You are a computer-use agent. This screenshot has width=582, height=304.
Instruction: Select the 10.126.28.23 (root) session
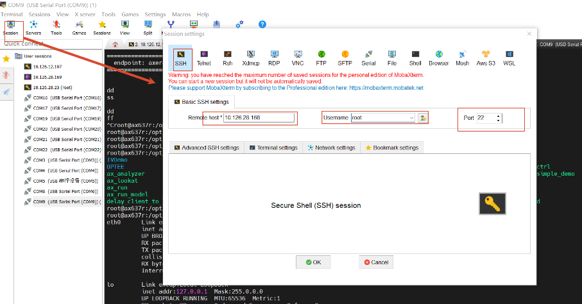pos(48,88)
